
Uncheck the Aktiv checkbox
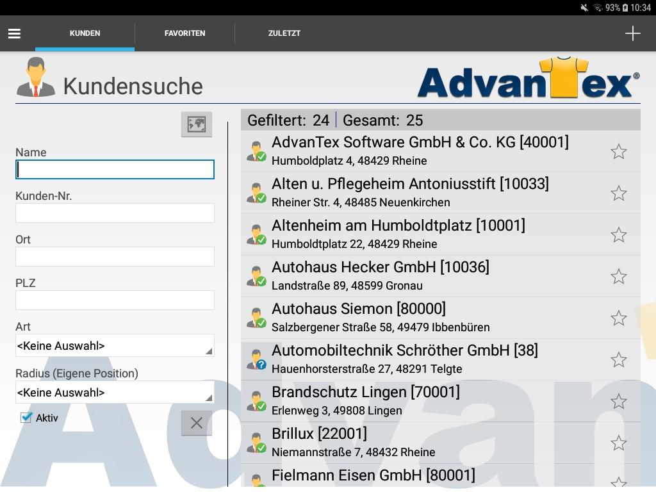26,418
